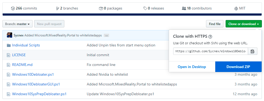Image resolution: width=264 pixels, height=101 pixels.
Task: Open the 0 packages page
Action: [x=110, y=8]
